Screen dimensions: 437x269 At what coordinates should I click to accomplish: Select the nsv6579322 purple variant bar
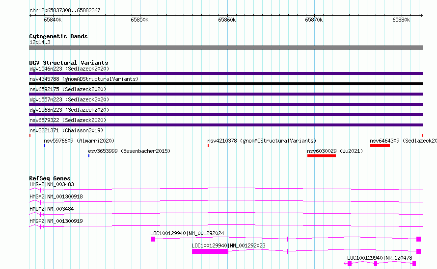pyautogui.click(x=226, y=125)
